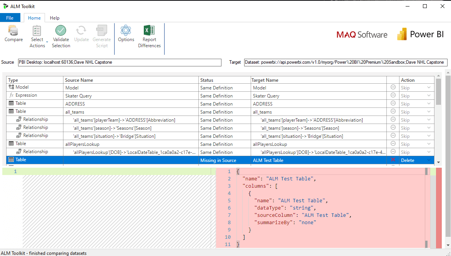Switch to the Help tab

coord(55,18)
